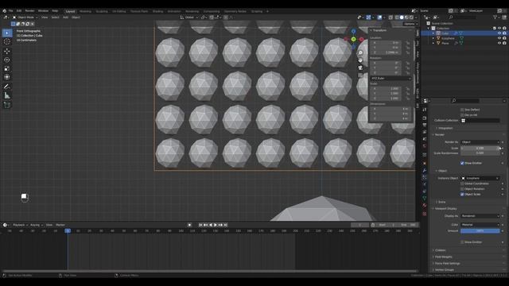Enable Die on Hit checkbox
The image size is (509, 286).
(462, 114)
